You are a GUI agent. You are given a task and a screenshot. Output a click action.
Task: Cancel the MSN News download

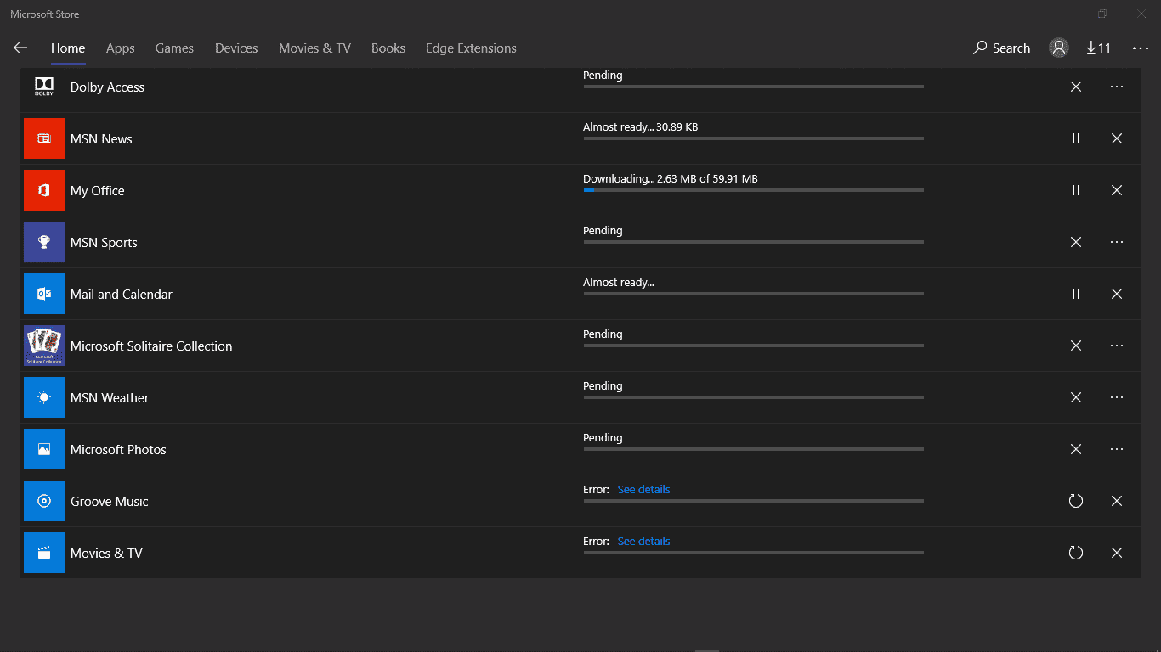tap(1117, 138)
